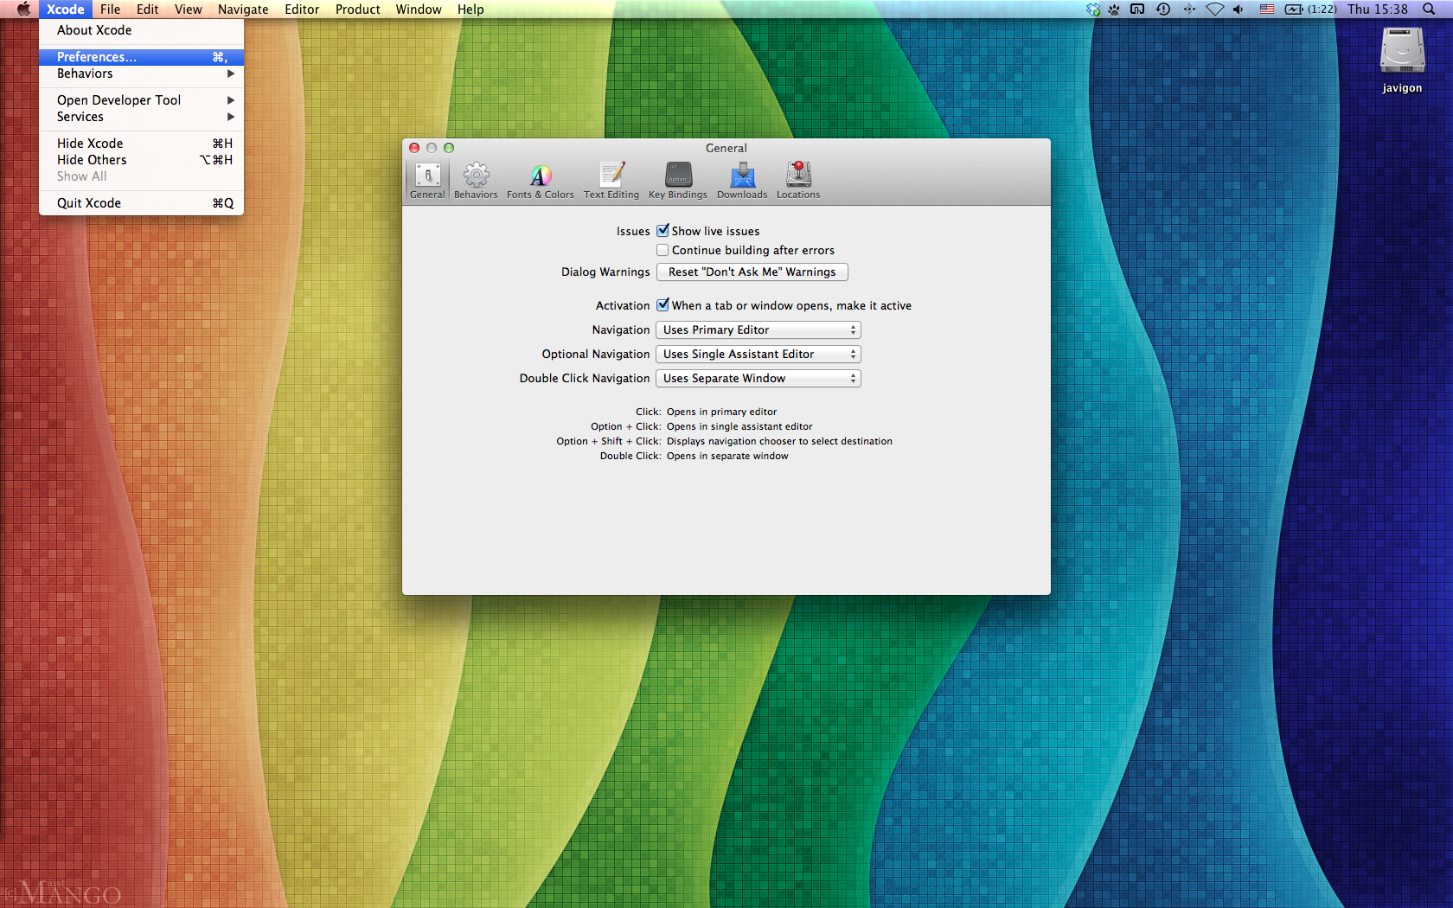Select the General preferences icon
Screen dimensions: 1453x908
pos(427,181)
